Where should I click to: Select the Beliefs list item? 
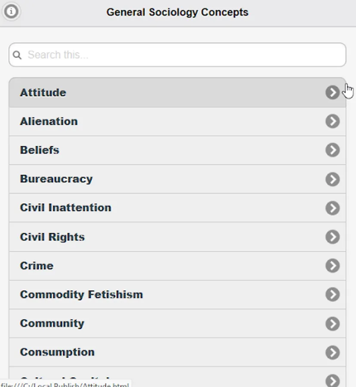[x=40, y=150]
